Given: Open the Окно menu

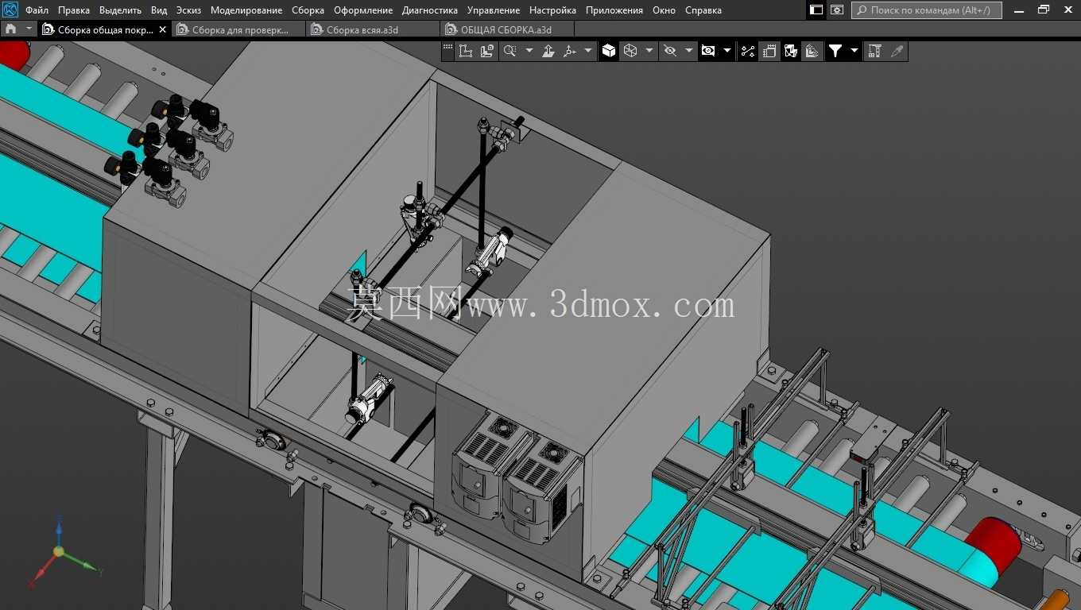Looking at the screenshot, I should 664,10.
